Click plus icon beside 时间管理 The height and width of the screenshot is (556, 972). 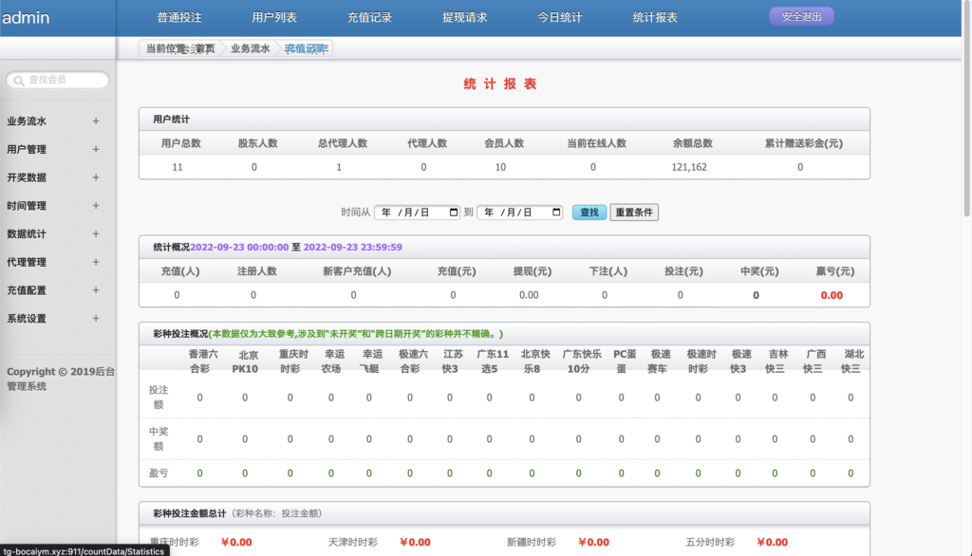tap(95, 206)
